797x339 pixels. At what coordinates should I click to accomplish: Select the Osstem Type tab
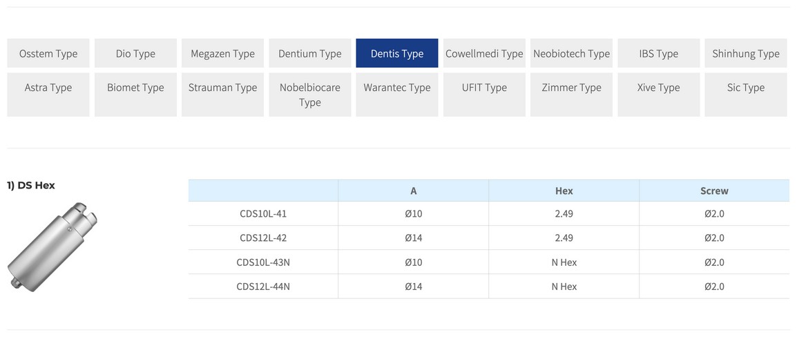[48, 53]
